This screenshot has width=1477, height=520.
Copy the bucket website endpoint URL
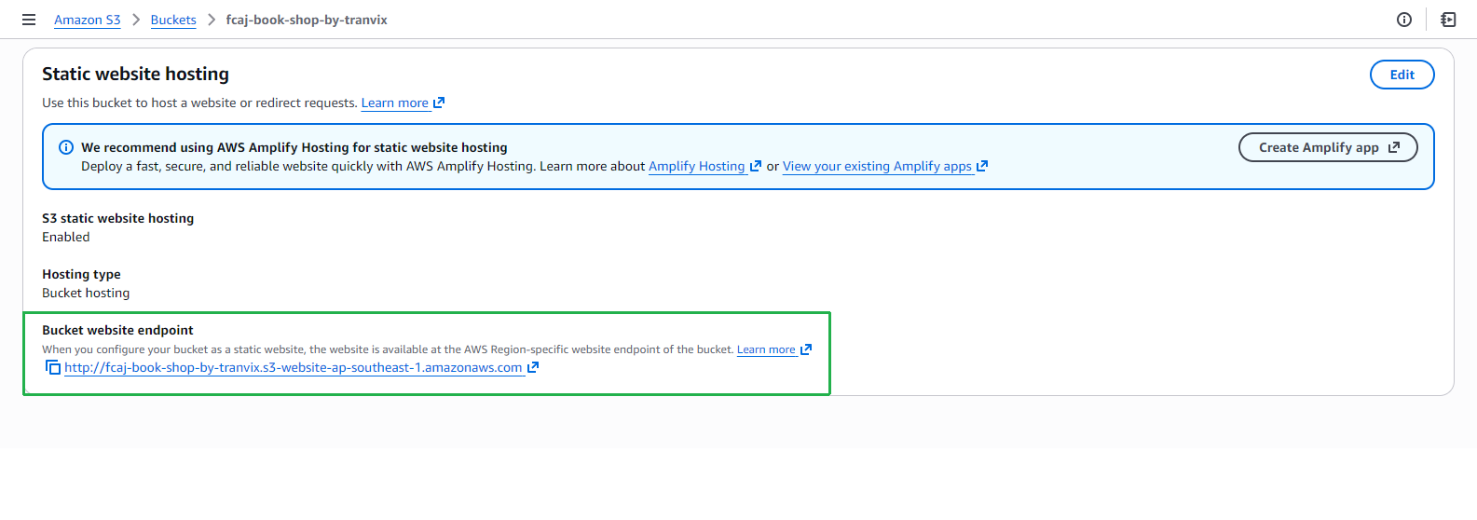pyautogui.click(x=53, y=367)
